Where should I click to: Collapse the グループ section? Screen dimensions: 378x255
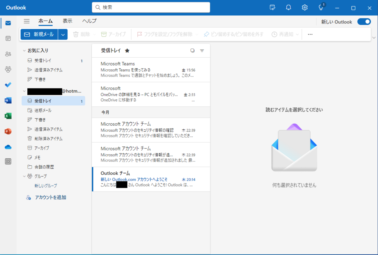point(24,176)
